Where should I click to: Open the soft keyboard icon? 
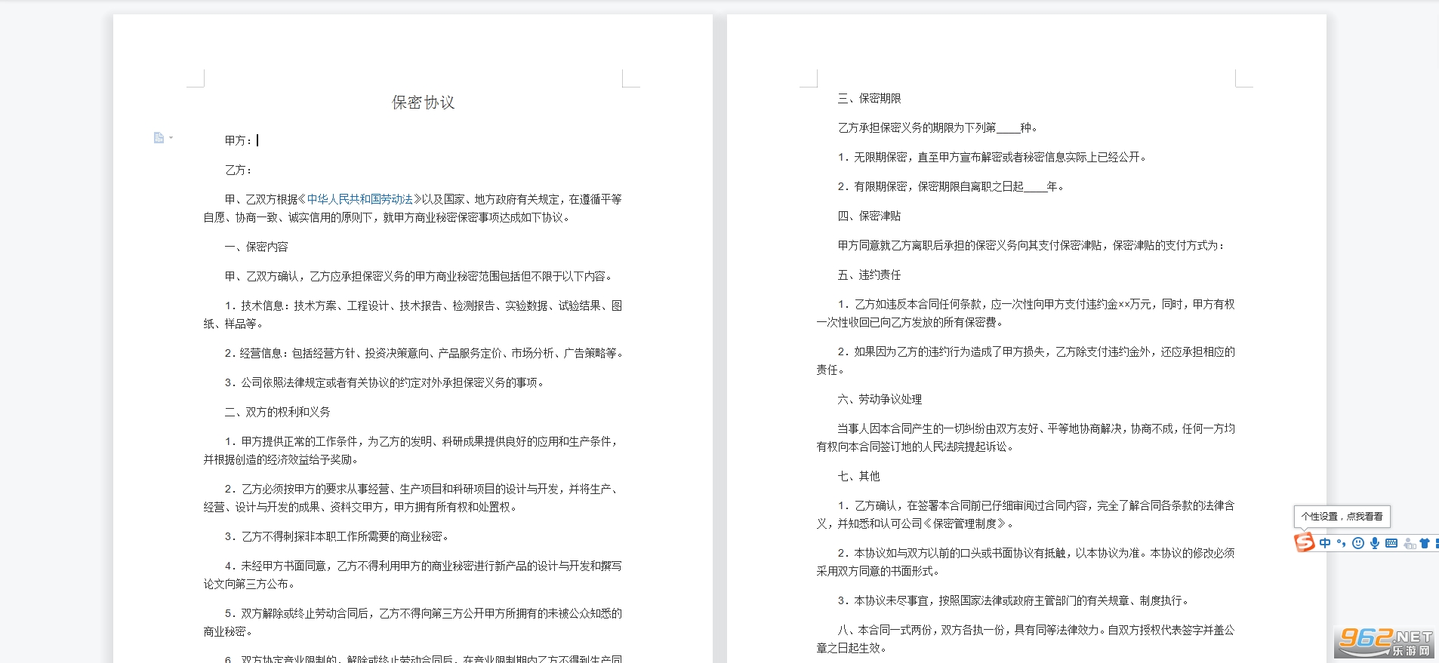pyautogui.click(x=1391, y=543)
